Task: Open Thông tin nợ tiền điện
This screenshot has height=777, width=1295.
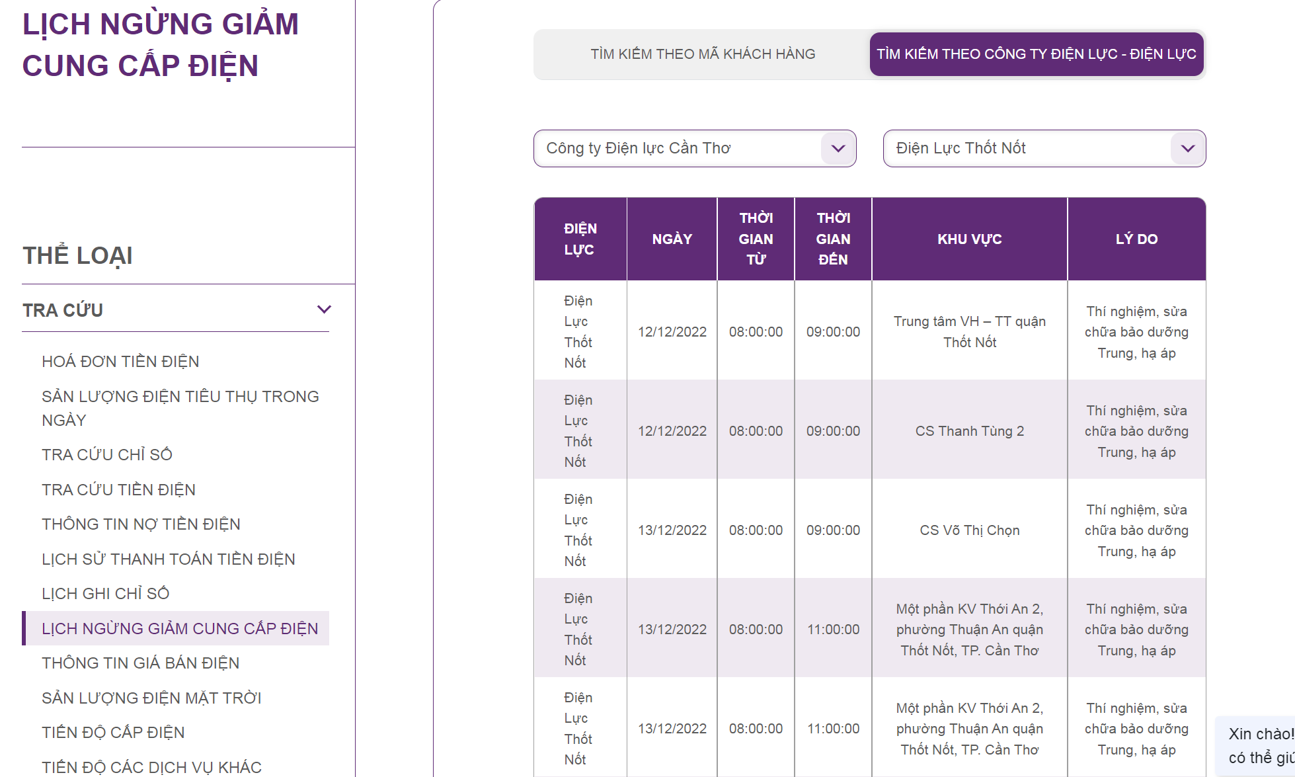Action: (x=141, y=524)
